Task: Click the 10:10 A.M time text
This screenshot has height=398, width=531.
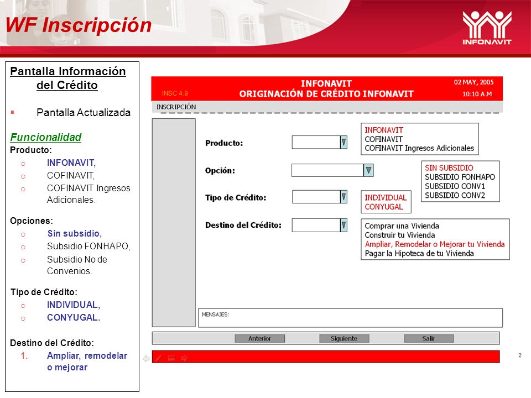Action: 477,94
